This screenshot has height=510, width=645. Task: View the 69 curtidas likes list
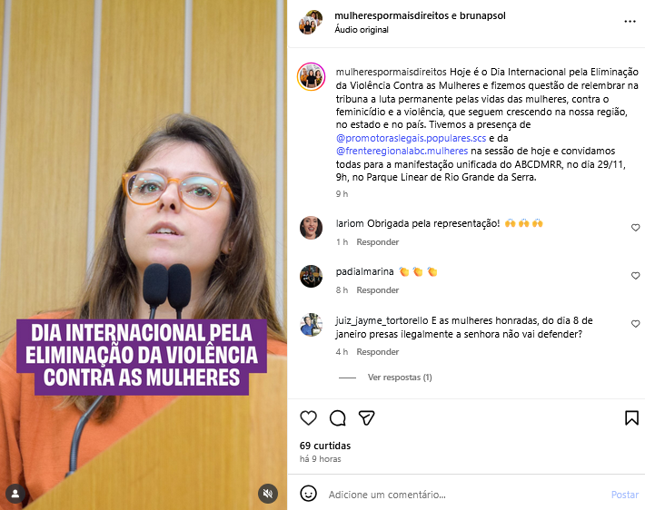point(325,446)
